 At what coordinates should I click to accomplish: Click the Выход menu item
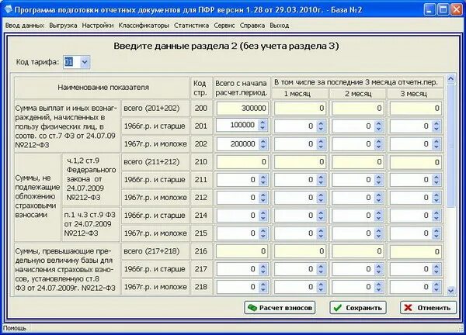(280, 26)
